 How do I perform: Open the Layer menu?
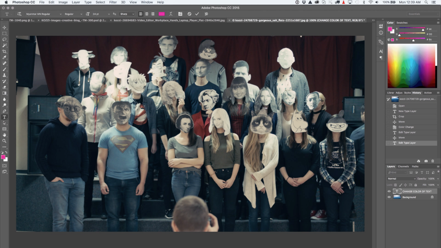(x=76, y=2)
